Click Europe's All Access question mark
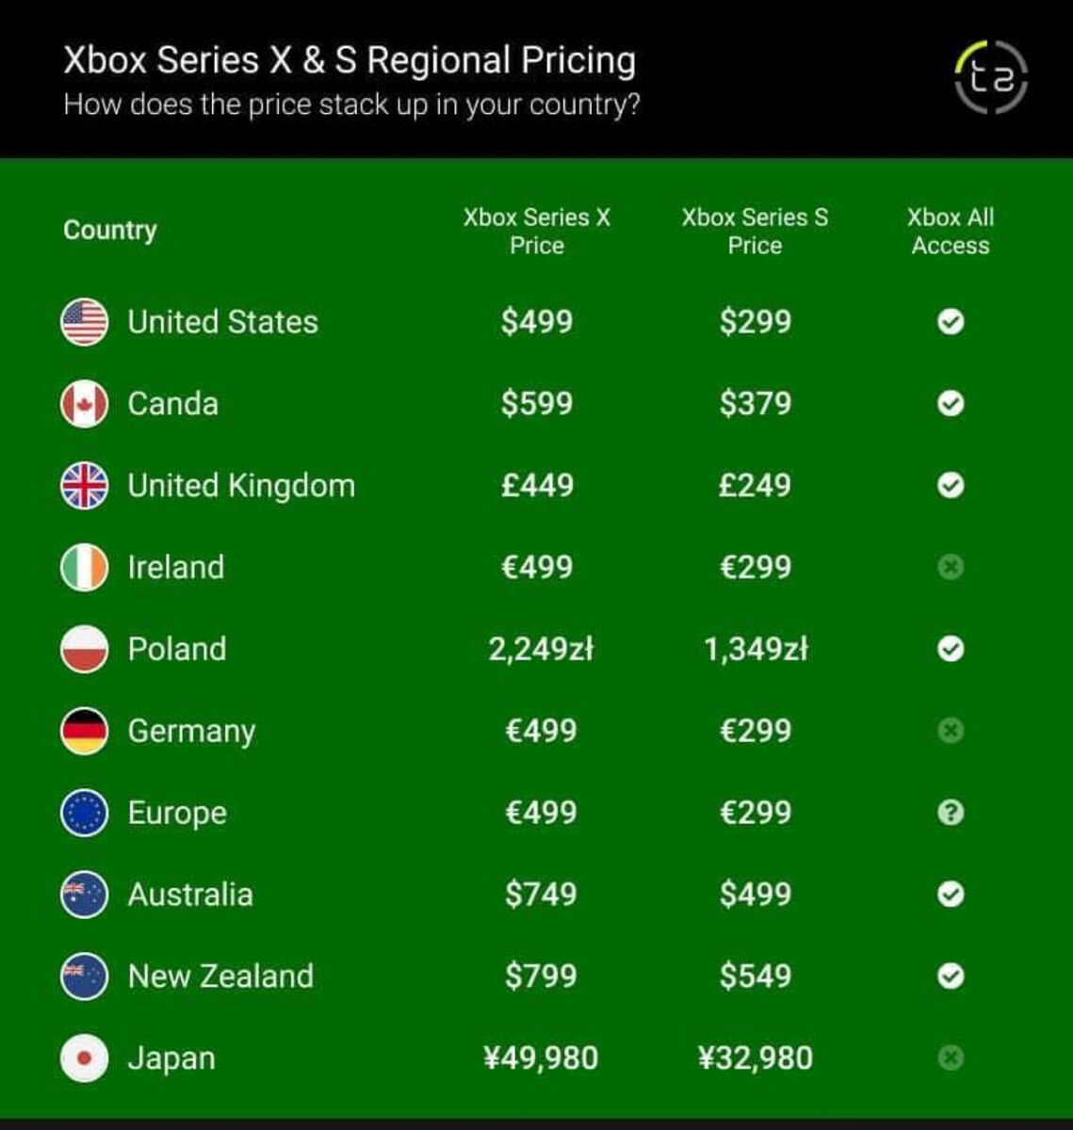The height and width of the screenshot is (1130, 1073). pos(951,813)
